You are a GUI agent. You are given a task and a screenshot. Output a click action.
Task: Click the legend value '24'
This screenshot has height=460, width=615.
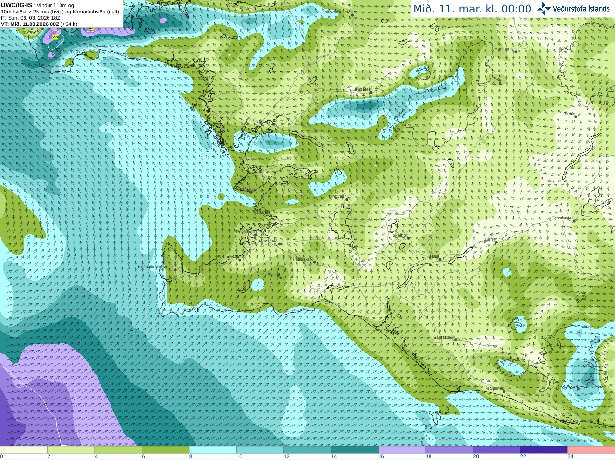point(571,457)
